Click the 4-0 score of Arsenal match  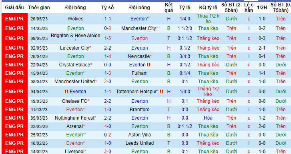108,126
